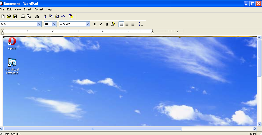Click inside the Arial font name field
262x135 pixels.
click(x=18, y=24)
